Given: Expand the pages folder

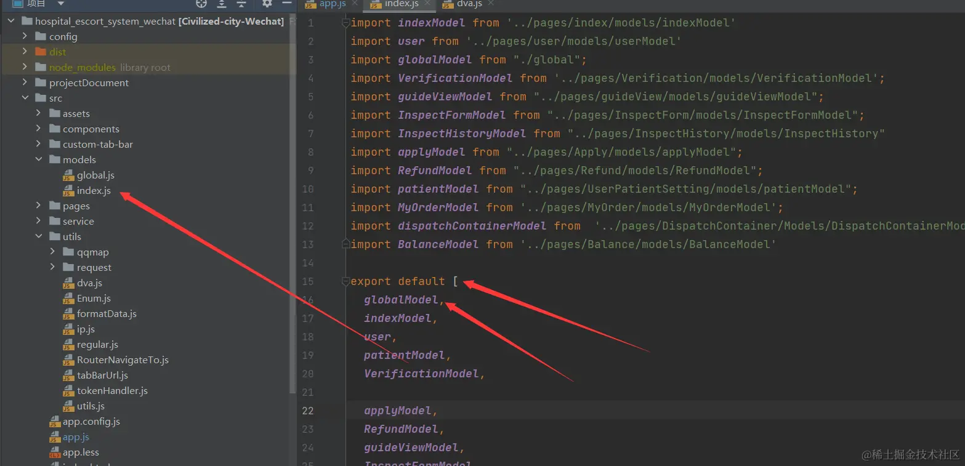Looking at the screenshot, I should tap(38, 206).
